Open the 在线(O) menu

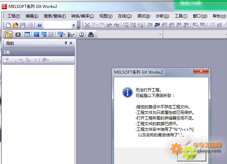125,16
